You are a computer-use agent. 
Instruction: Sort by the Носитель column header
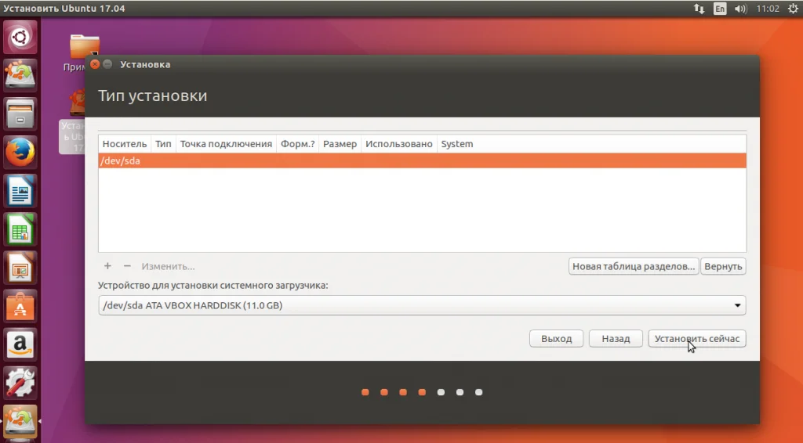pos(125,144)
